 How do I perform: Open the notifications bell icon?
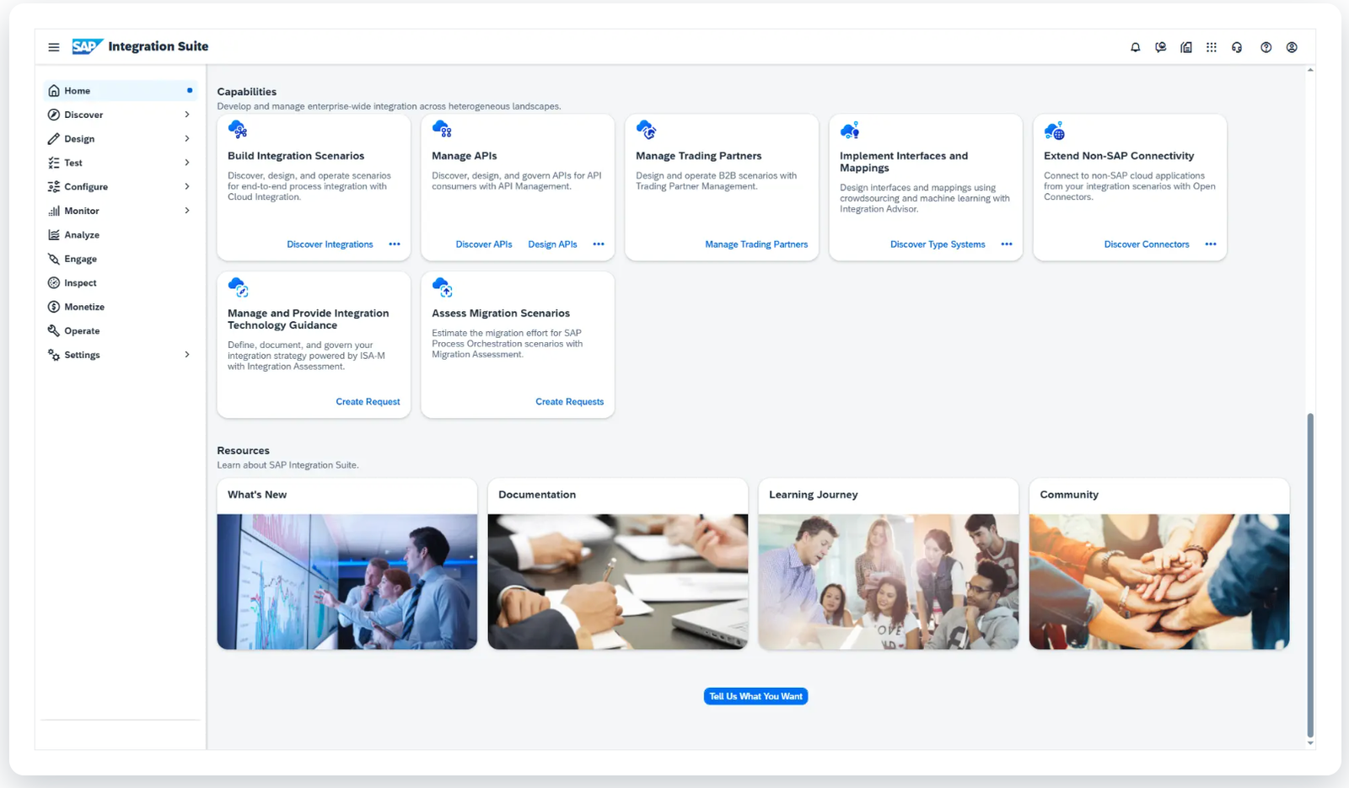(1135, 47)
